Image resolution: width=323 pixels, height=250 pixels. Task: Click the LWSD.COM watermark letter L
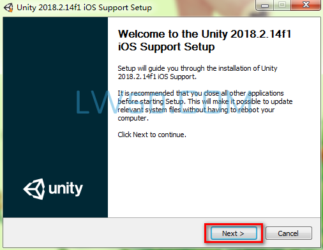[83, 102]
